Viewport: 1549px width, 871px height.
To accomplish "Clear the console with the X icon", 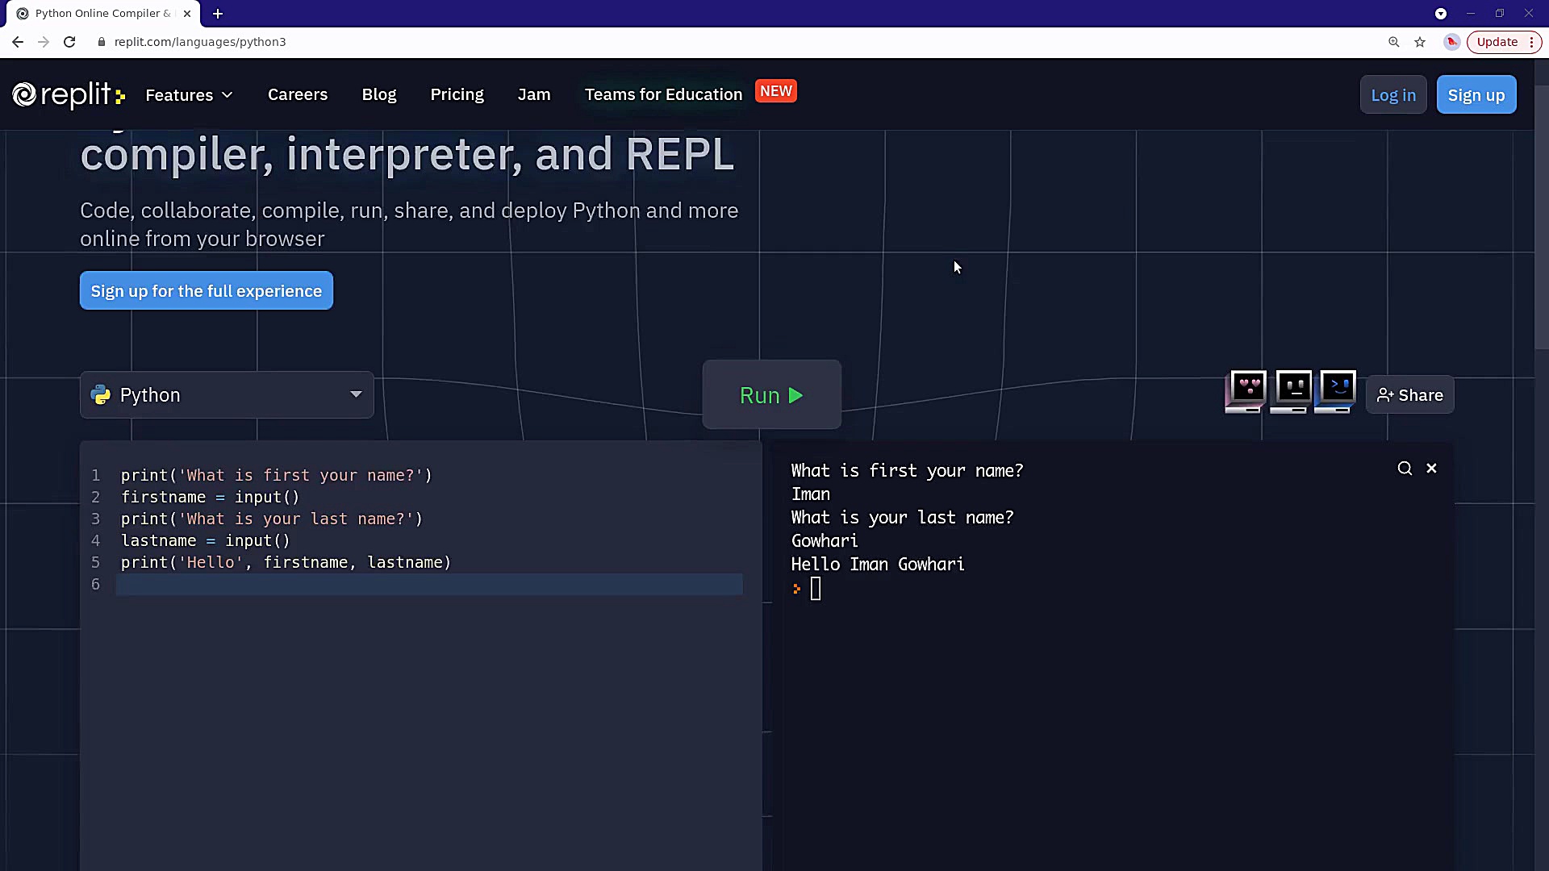I will [x=1431, y=468].
